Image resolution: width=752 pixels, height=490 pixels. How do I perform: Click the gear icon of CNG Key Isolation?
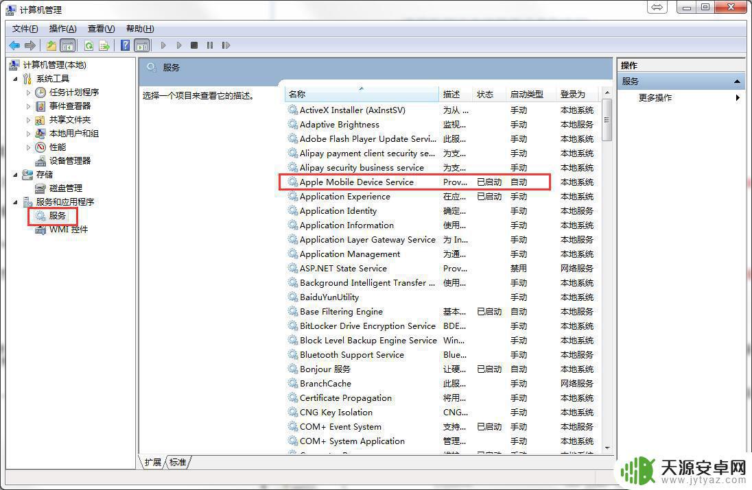(292, 413)
